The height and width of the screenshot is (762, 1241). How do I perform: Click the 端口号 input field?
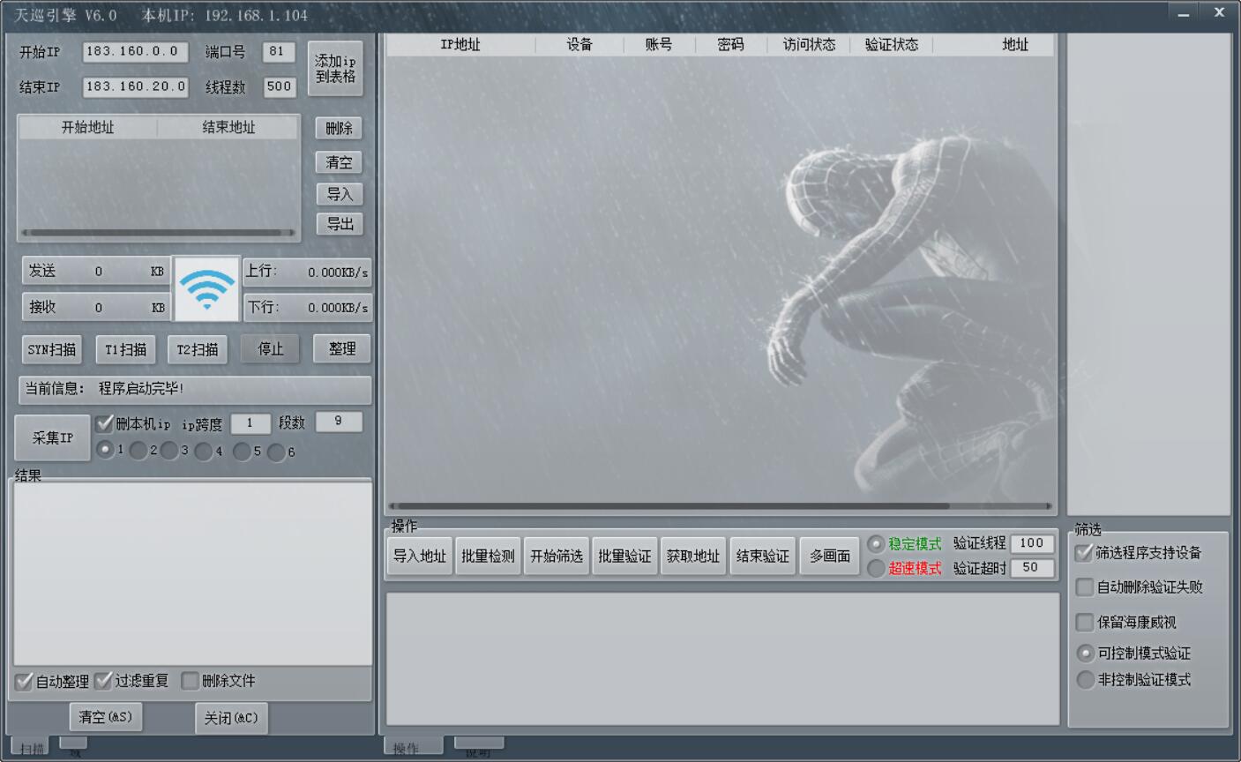[279, 52]
